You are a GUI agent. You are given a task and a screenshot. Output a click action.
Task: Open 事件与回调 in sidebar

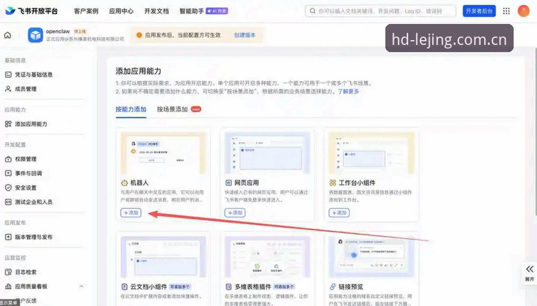28,174
